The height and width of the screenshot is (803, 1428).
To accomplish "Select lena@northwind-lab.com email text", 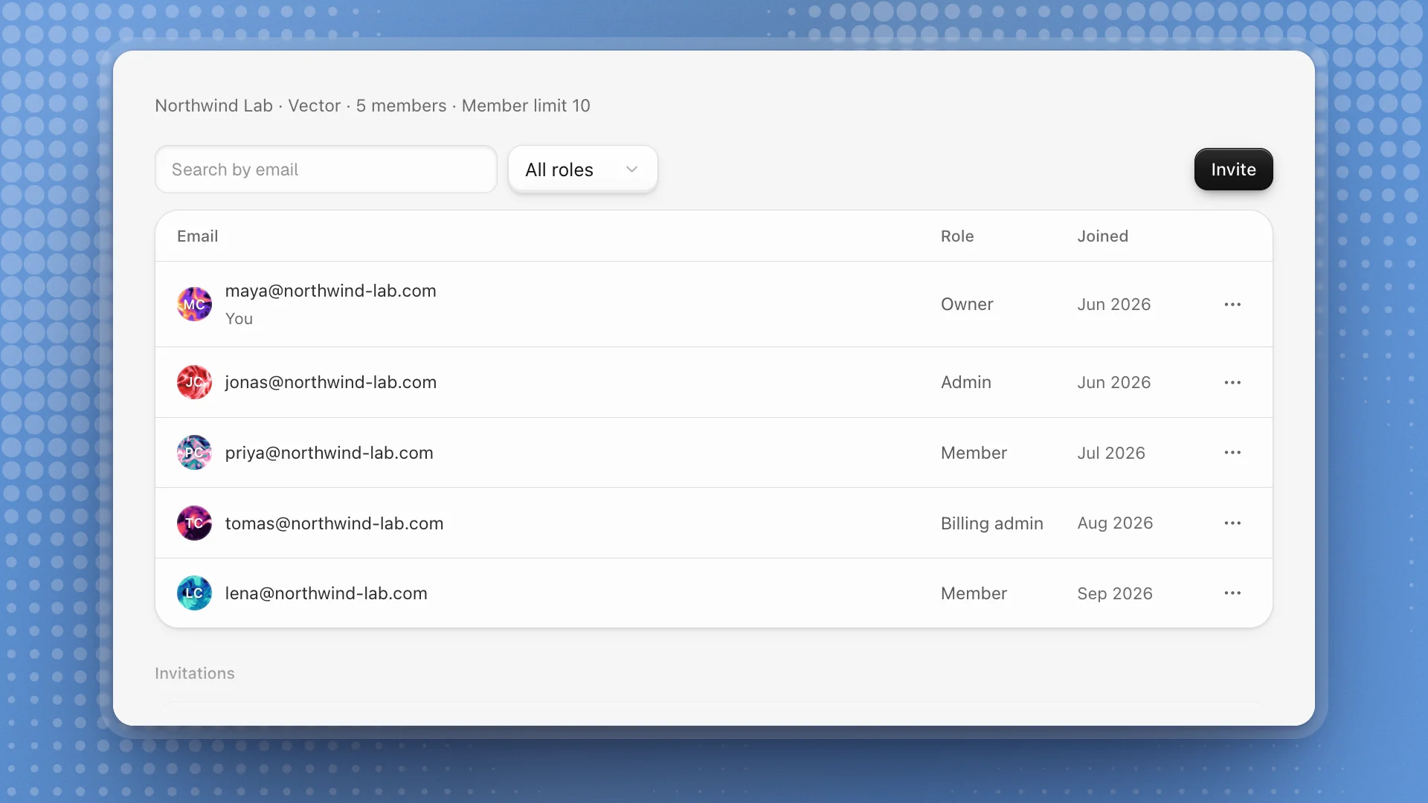I will [326, 593].
